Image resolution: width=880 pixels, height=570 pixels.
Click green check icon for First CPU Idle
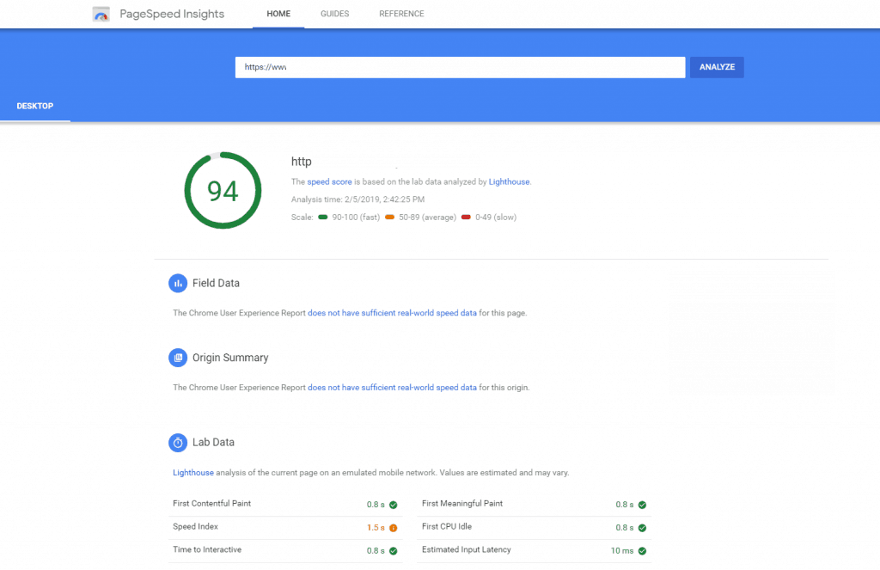point(642,528)
